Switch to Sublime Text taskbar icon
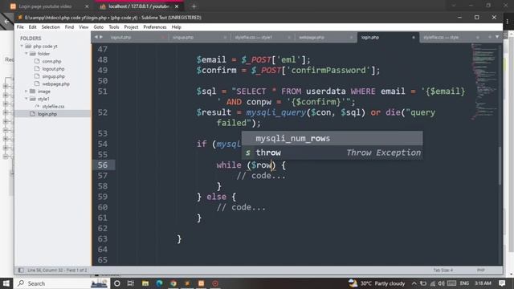Viewport: 514px width, 289px height. [x=187, y=283]
